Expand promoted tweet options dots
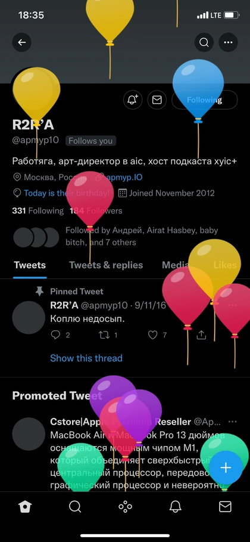 233,422
